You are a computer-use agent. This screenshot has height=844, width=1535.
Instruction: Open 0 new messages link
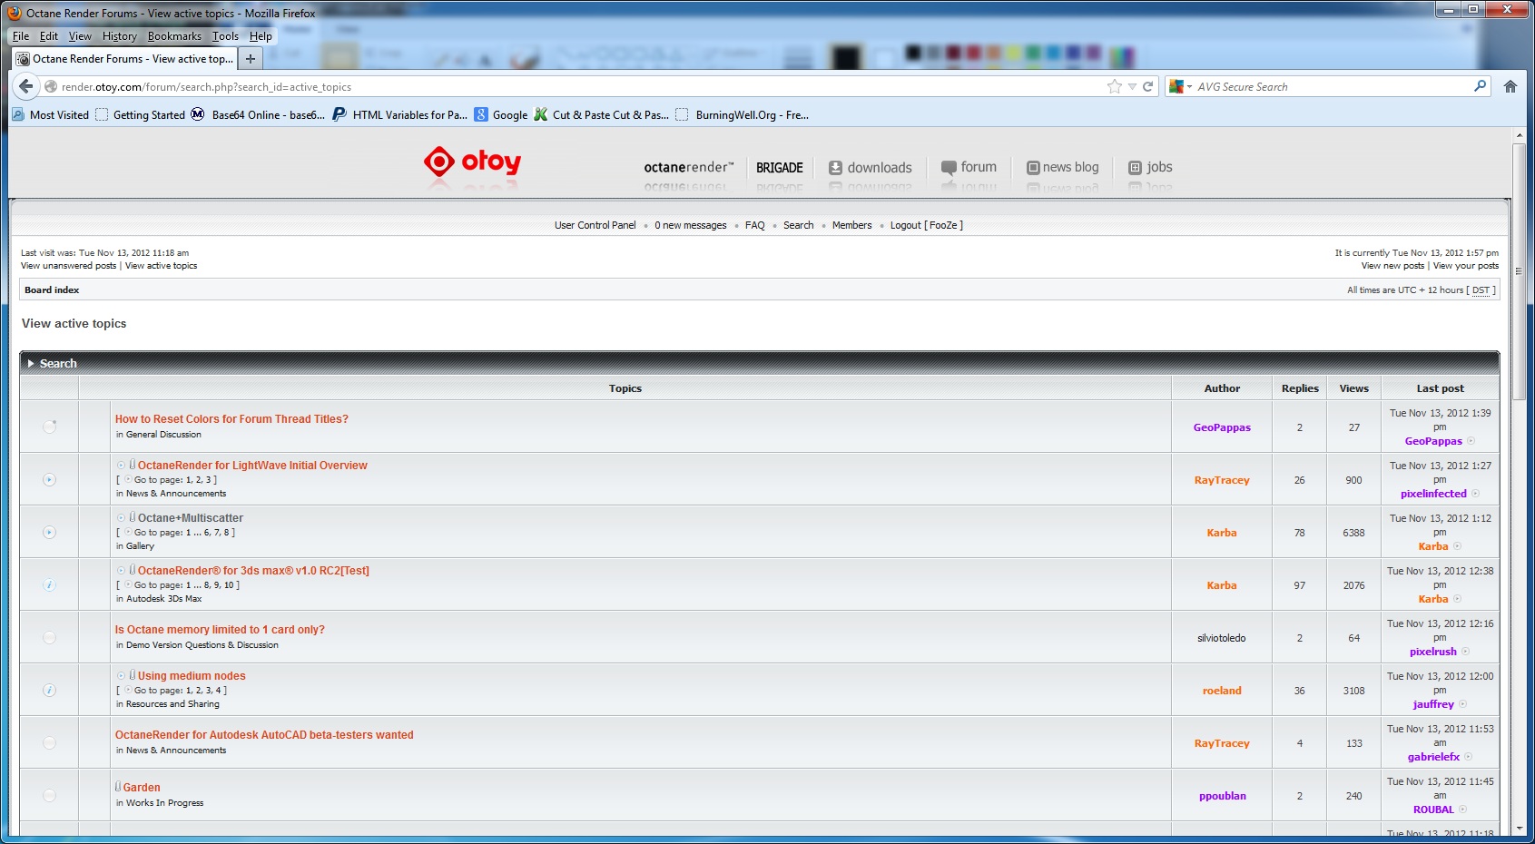coord(691,225)
